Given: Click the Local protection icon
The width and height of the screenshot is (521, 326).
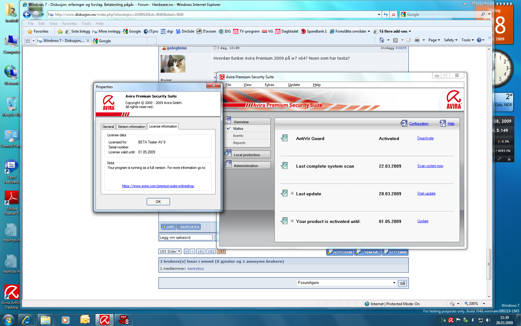Looking at the screenshot, I should pos(228,153).
